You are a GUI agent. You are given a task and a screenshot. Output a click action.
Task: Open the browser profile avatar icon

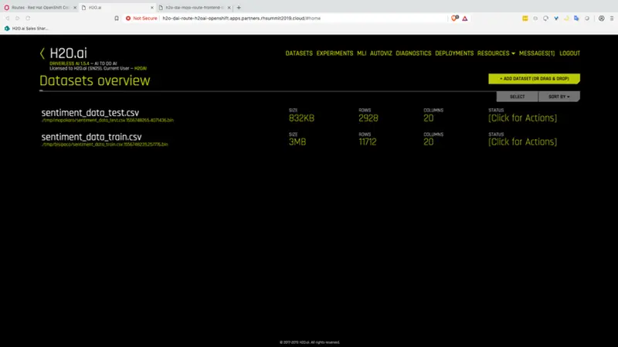click(x=602, y=18)
